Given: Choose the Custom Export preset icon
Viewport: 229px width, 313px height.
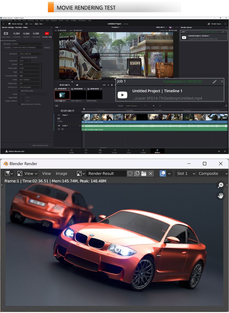Looking at the screenshot, I should 6,34.
